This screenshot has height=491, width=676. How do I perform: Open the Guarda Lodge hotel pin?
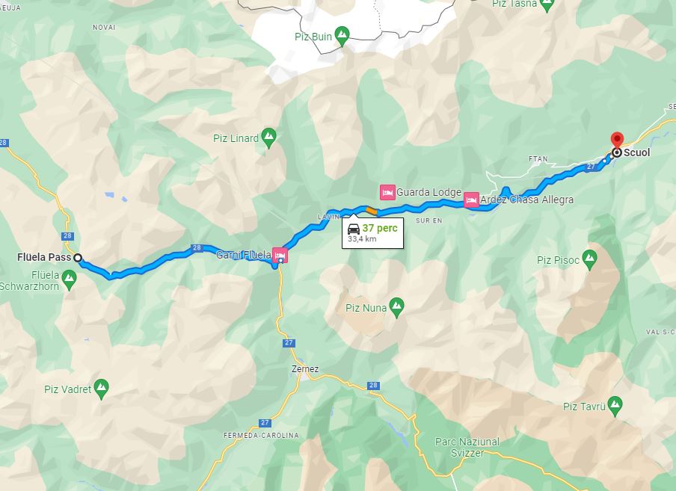[387, 193]
